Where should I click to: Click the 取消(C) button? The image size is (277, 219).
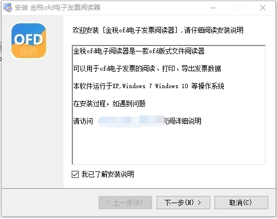[241, 203]
